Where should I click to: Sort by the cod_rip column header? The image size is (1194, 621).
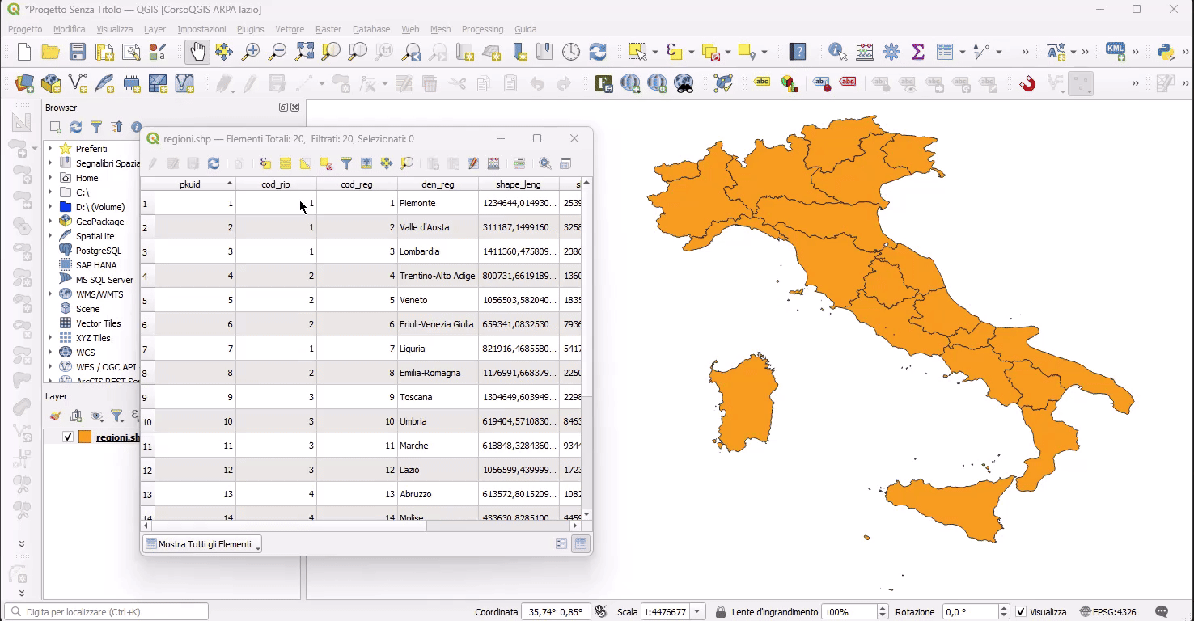tap(276, 184)
